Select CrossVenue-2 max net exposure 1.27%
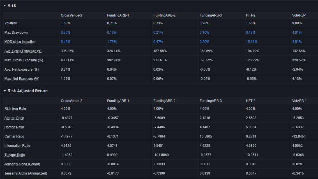 pos(66,79)
